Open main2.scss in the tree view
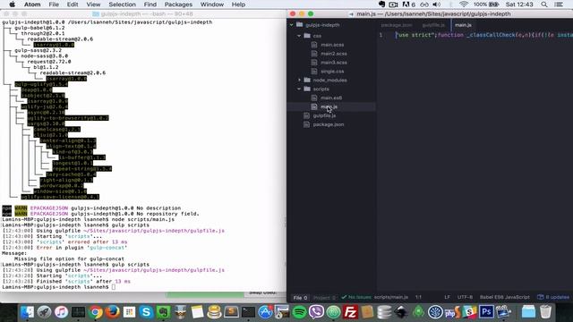 334,54
